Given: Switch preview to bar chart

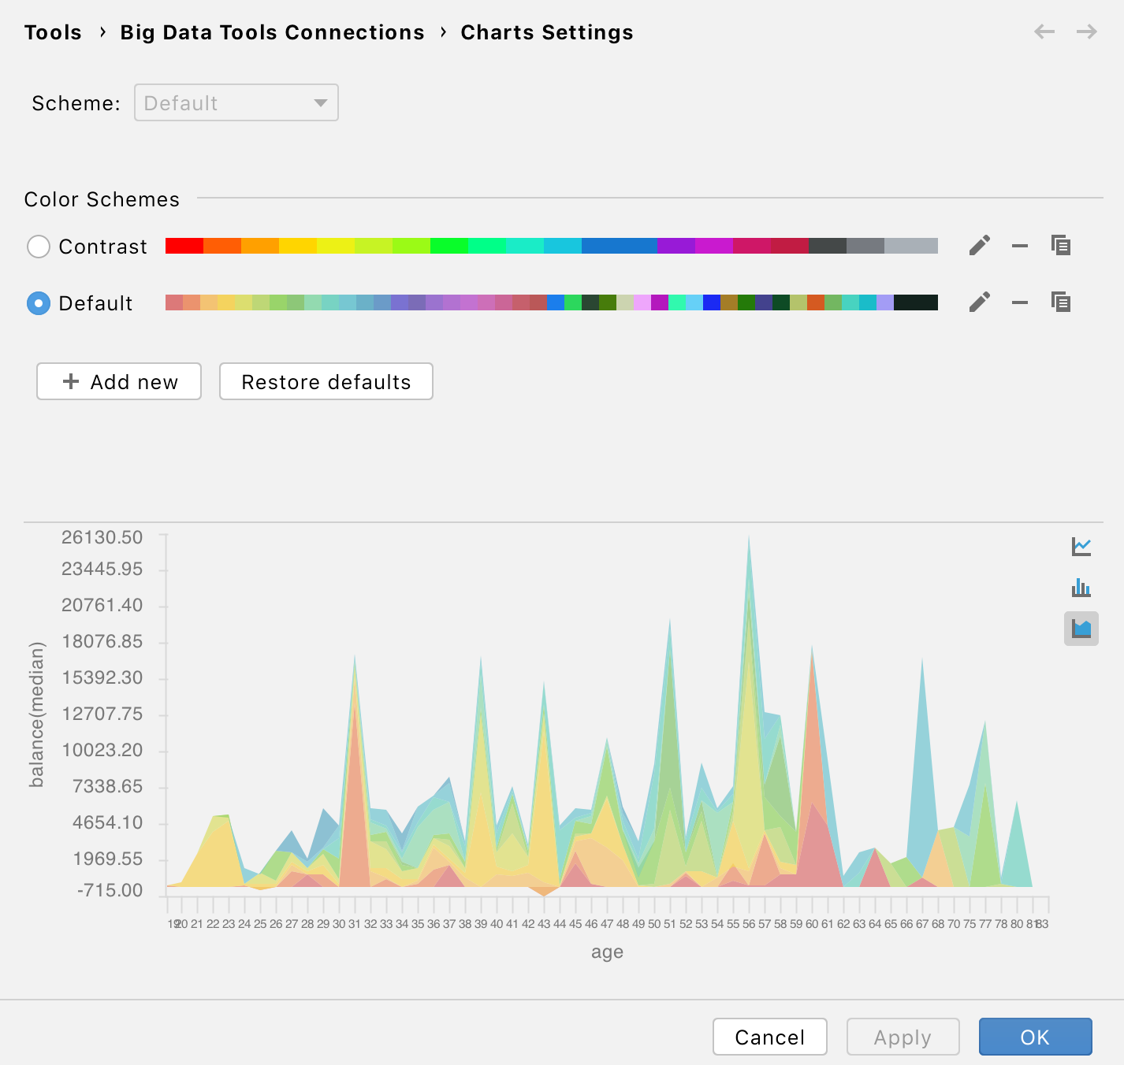Looking at the screenshot, I should point(1081,588).
